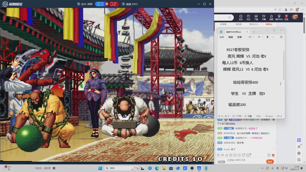Open the browser profile avatar icon
Image resolution: width=306 pixels, height=172 pixels.
pyautogui.click(x=297, y=9)
